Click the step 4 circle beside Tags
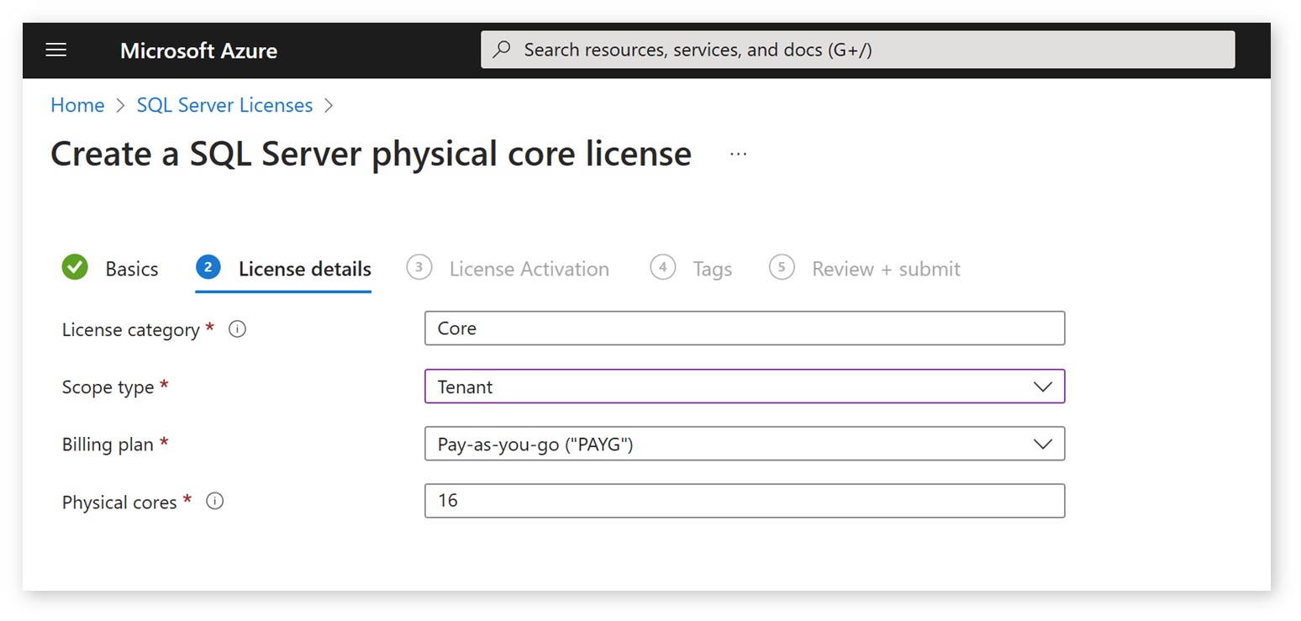 [x=662, y=267]
